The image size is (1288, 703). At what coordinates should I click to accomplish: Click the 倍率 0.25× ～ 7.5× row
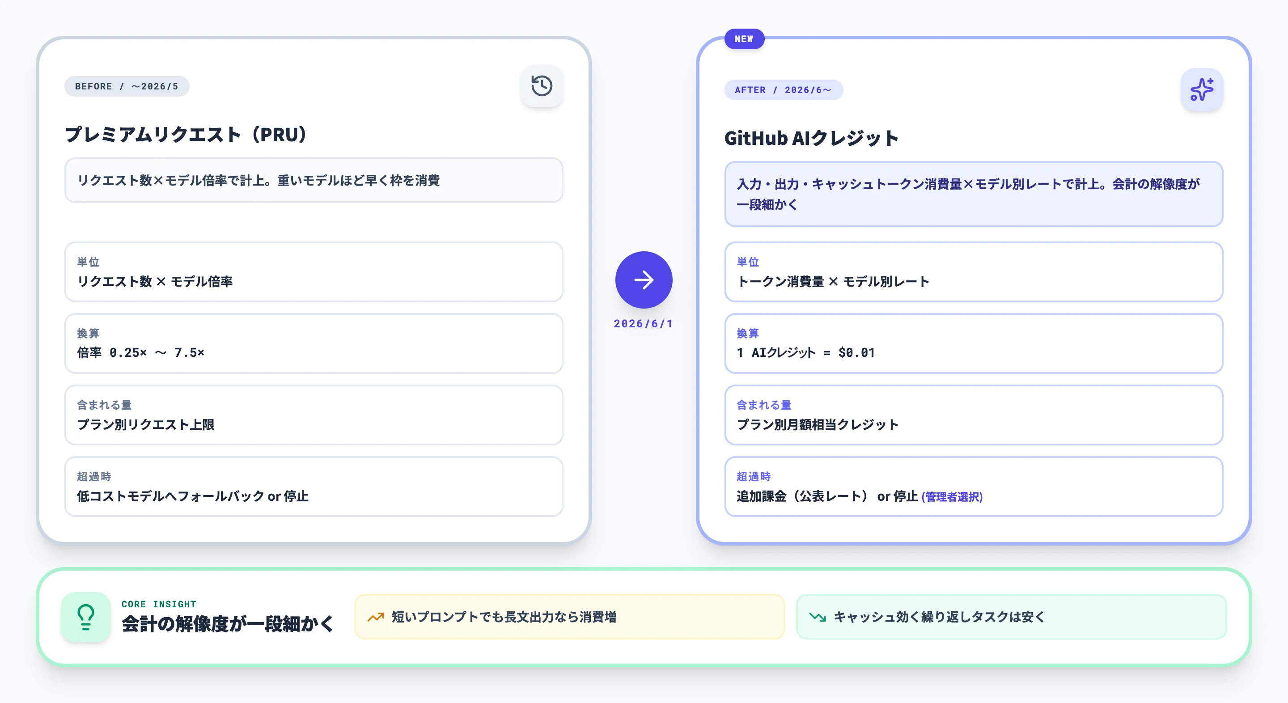314,343
